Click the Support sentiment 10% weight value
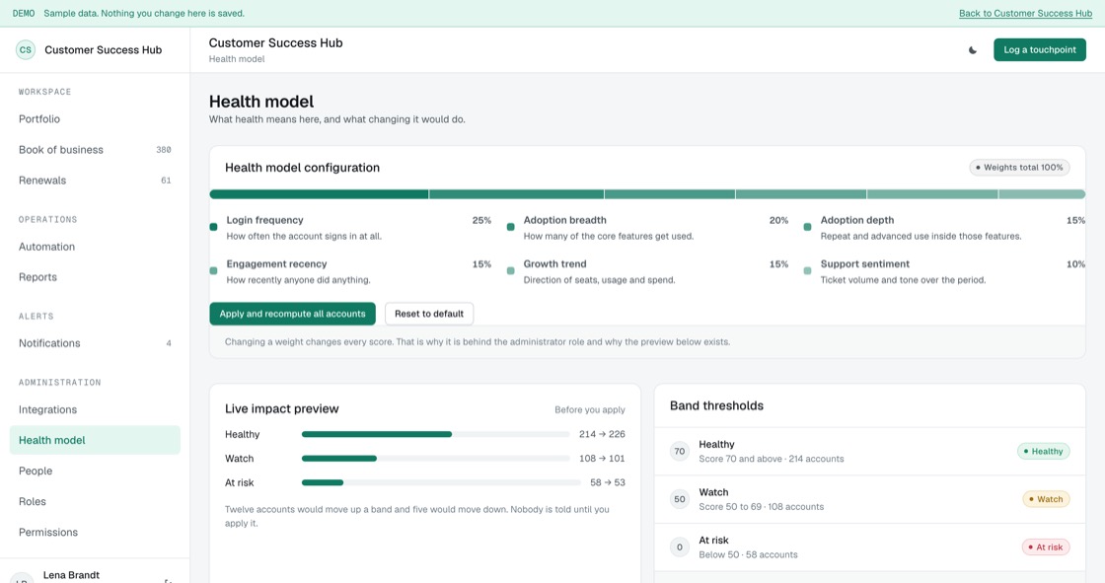The height and width of the screenshot is (583, 1105). tap(1075, 264)
